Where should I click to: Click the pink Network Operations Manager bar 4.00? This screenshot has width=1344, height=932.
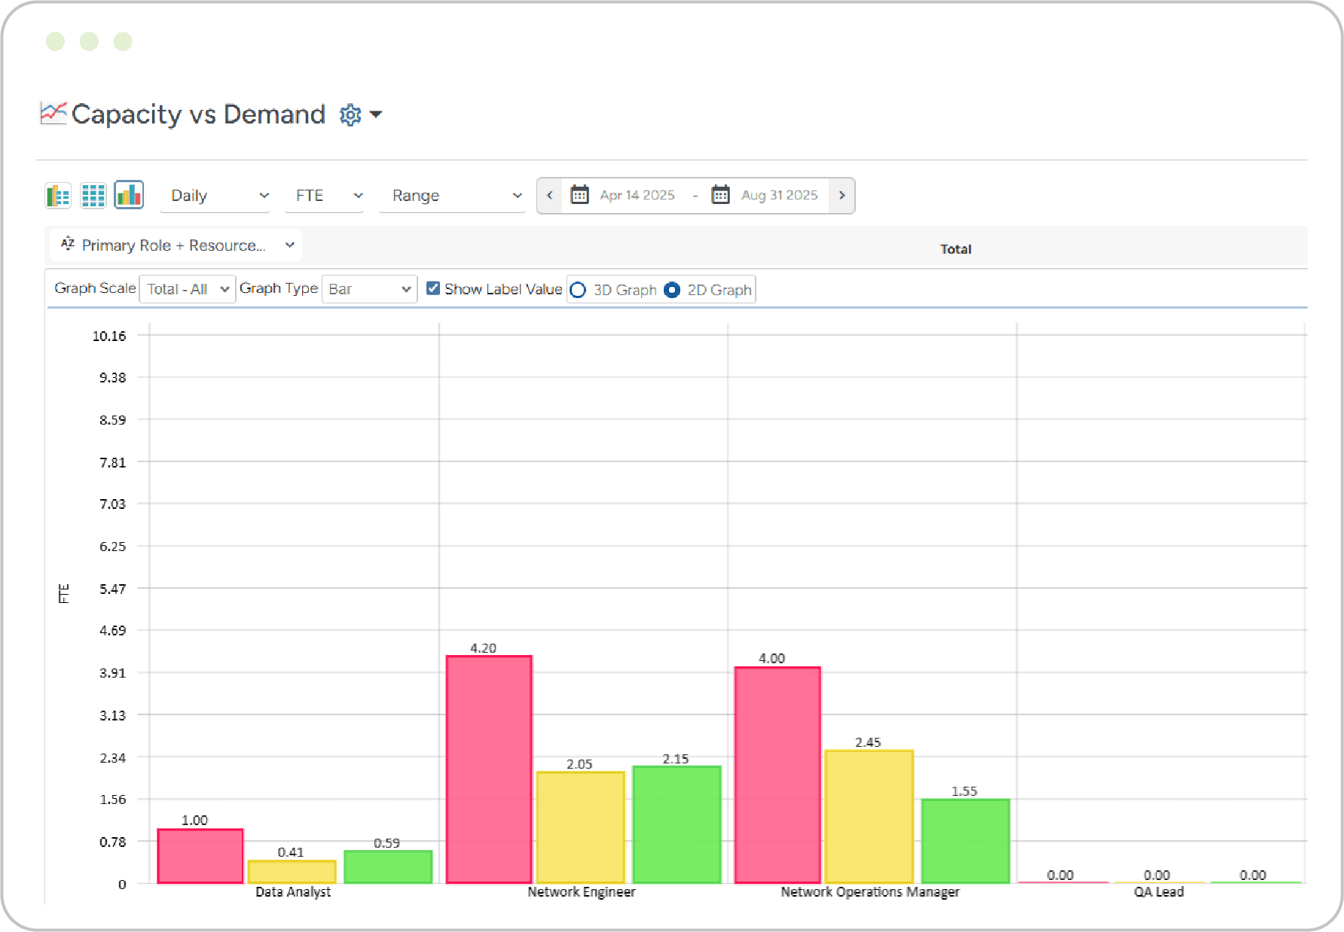pos(777,775)
